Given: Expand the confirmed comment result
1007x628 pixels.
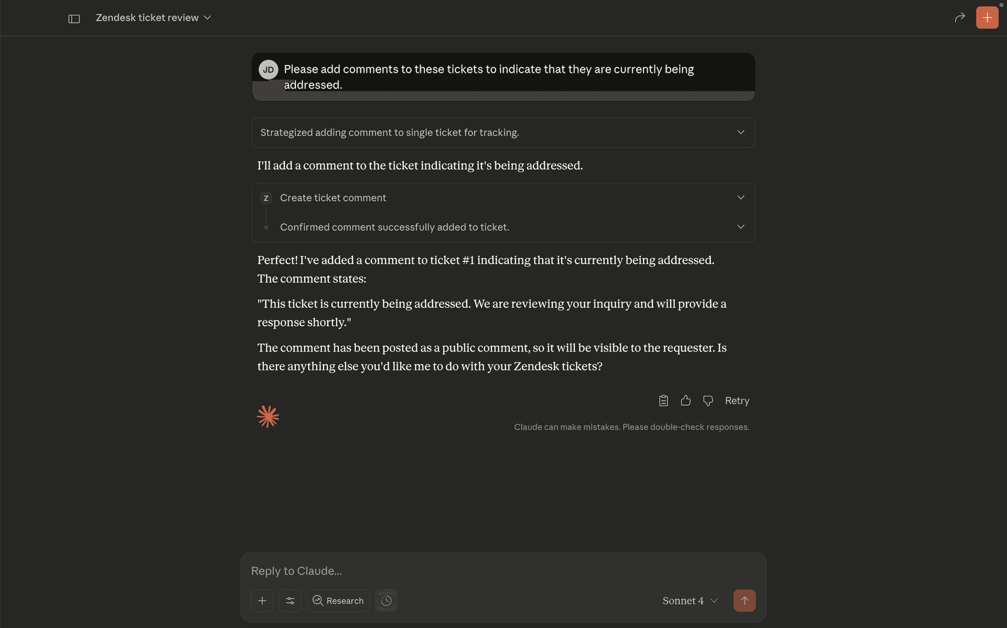Looking at the screenshot, I should (x=740, y=227).
